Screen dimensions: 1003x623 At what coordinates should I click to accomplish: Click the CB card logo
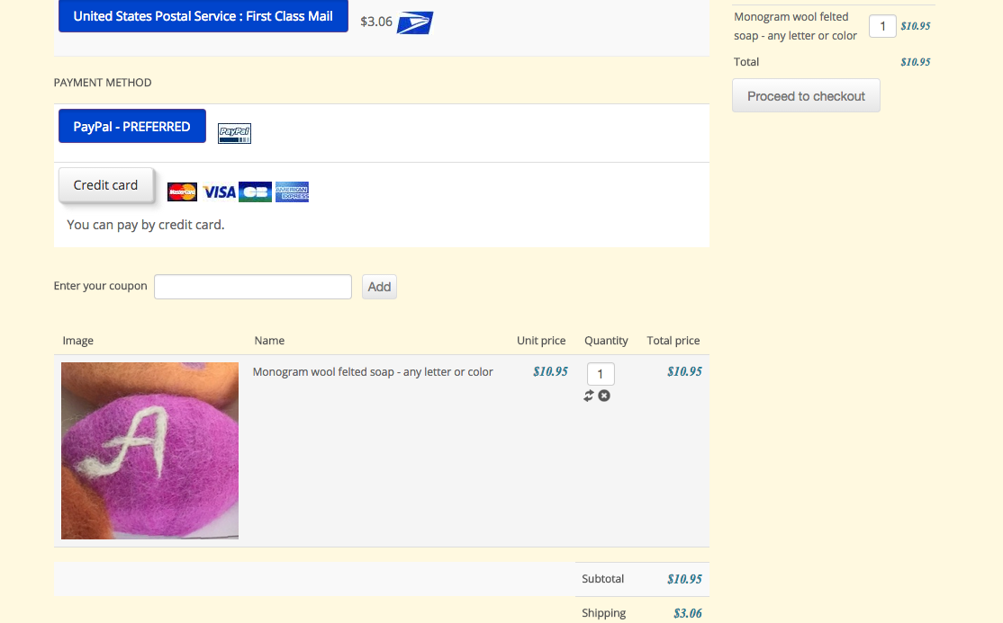click(x=255, y=191)
